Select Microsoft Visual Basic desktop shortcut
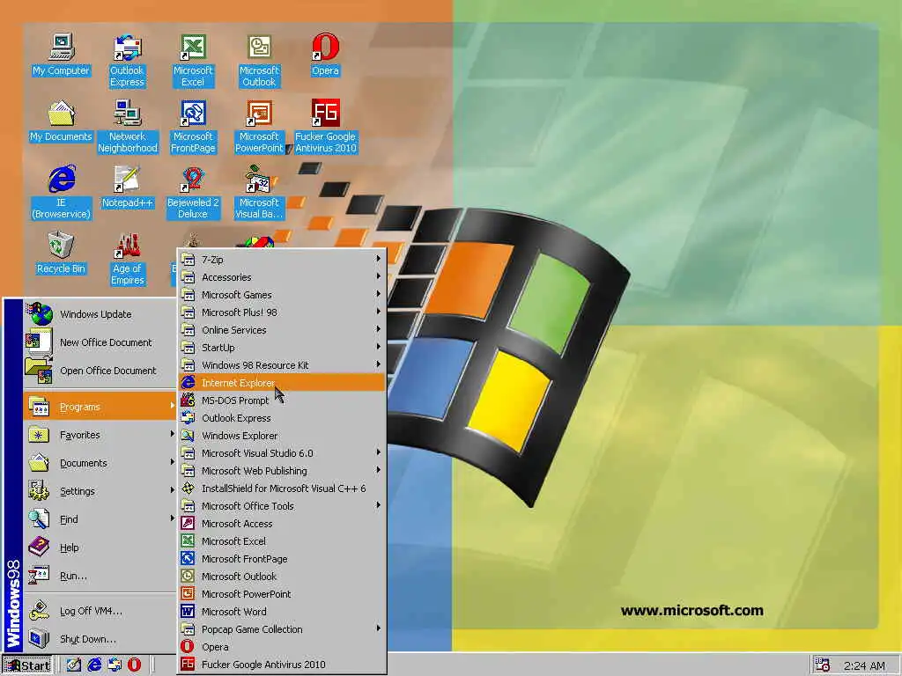902x676 pixels. click(259, 193)
